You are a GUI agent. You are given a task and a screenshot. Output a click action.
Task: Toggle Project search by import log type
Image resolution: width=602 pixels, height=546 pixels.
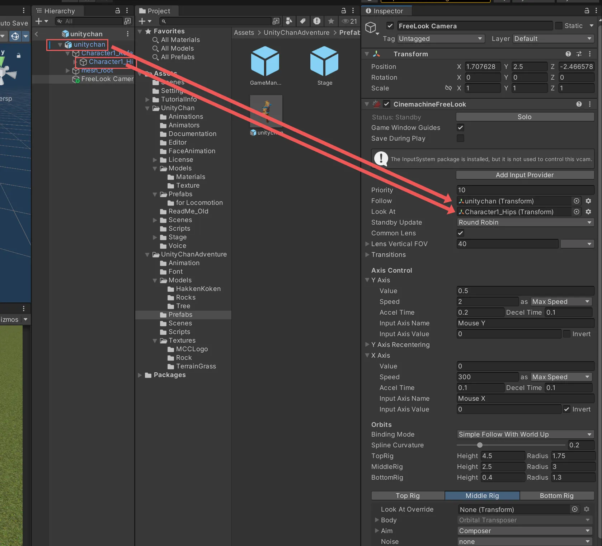tap(317, 21)
